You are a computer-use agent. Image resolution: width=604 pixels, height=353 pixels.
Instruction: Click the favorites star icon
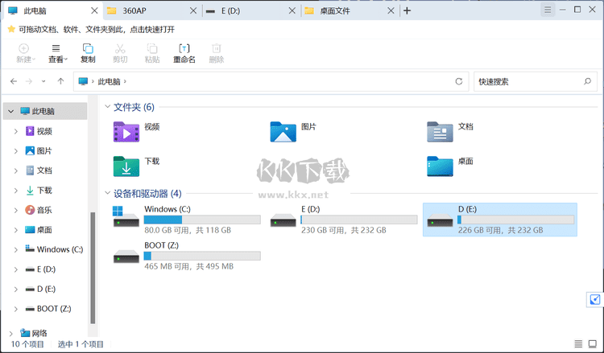coord(11,29)
